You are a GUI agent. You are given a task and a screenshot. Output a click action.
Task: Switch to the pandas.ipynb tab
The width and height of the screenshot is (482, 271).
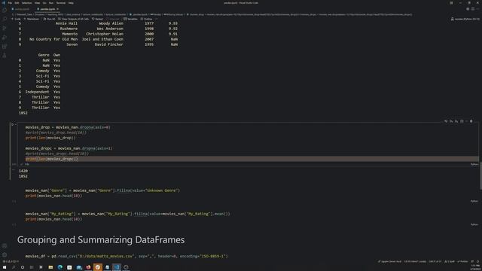(x=47, y=9)
